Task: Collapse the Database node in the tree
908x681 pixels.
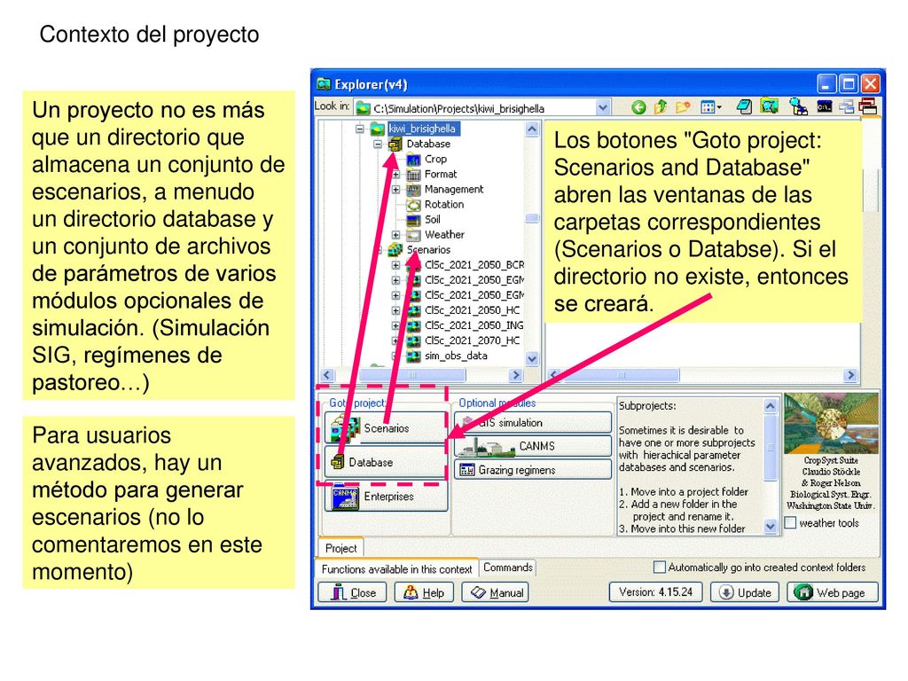Action: click(x=378, y=144)
